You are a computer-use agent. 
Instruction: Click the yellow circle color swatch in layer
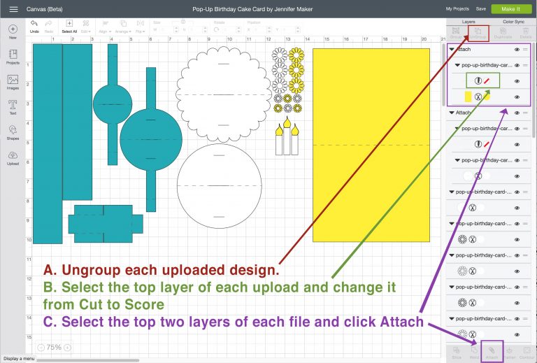point(487,97)
